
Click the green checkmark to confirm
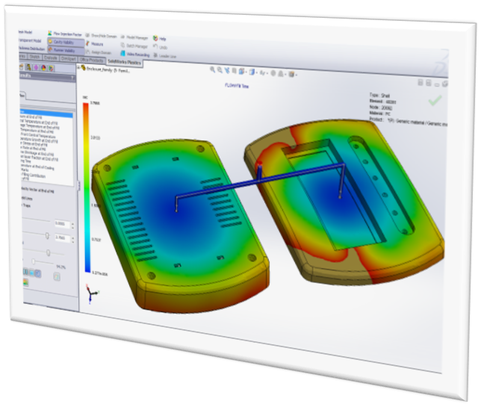pos(435,99)
